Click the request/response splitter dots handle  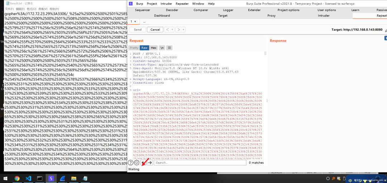click(x=267, y=100)
